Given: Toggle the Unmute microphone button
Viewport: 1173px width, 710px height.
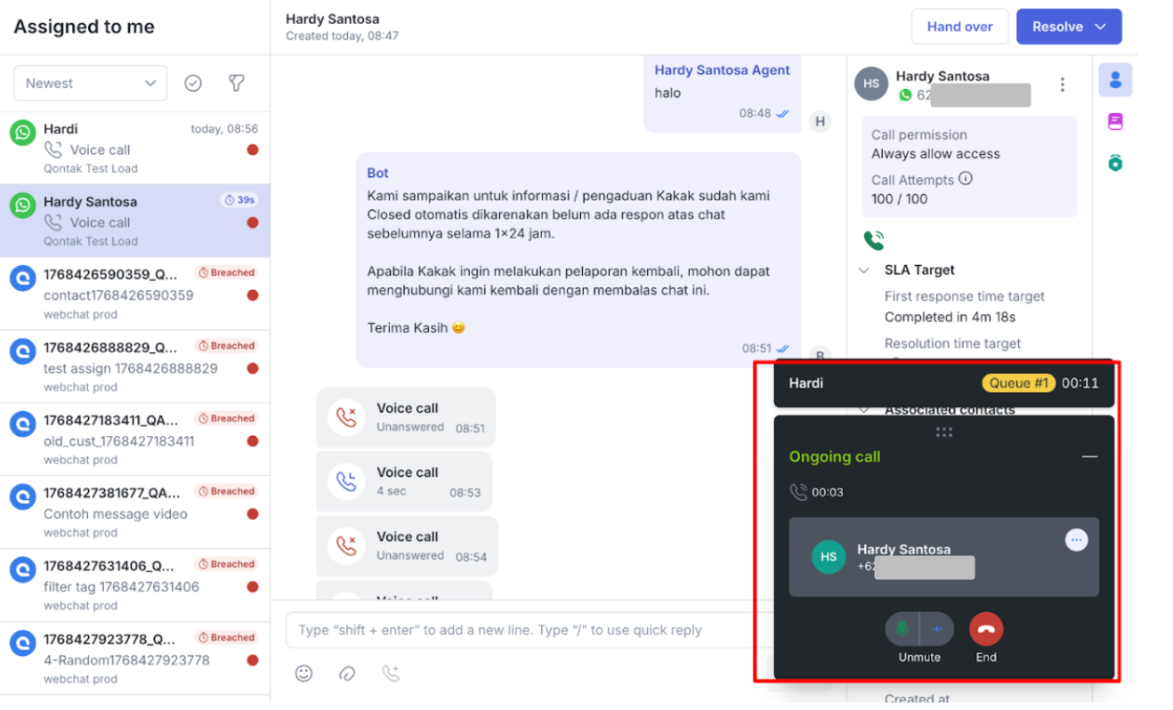Looking at the screenshot, I should click(902, 629).
